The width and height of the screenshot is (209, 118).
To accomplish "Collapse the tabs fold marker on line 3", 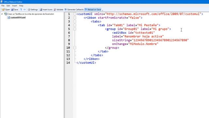I will point(75,21).
